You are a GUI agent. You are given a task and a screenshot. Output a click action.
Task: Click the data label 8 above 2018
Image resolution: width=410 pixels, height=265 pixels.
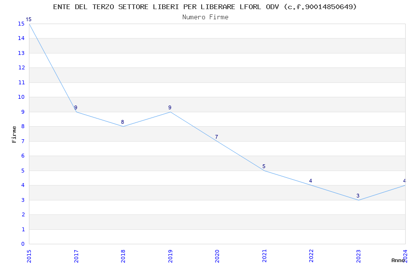pyautogui.click(x=123, y=122)
